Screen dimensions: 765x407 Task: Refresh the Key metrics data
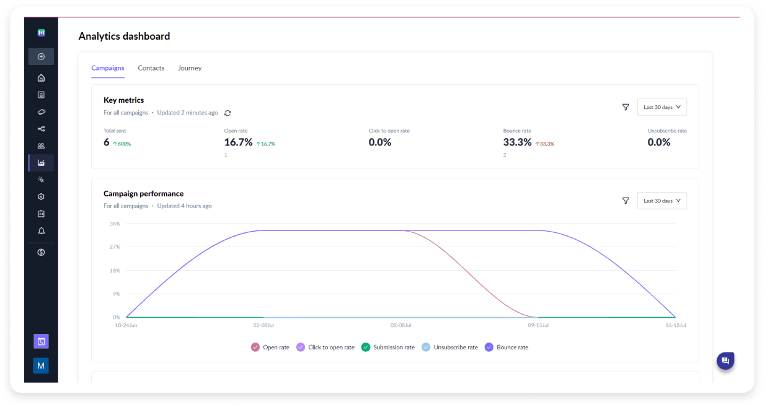coord(227,113)
